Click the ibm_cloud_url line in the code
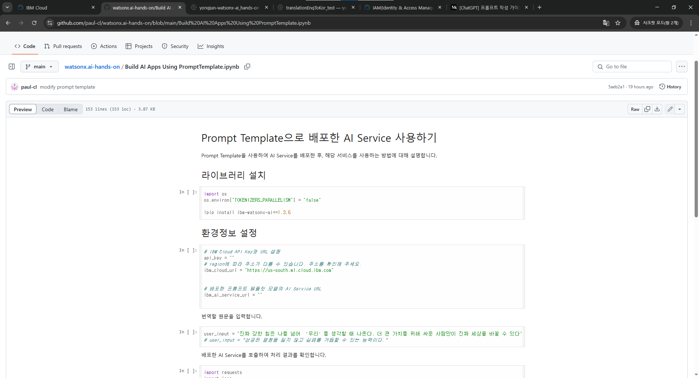Viewport: 699px width, 378px height. click(269, 270)
